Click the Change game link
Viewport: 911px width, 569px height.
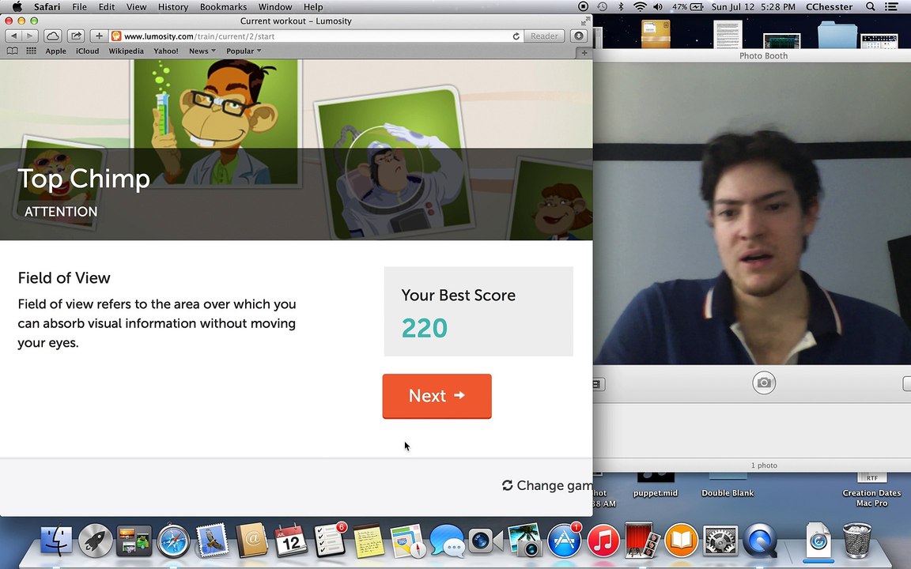tap(547, 485)
